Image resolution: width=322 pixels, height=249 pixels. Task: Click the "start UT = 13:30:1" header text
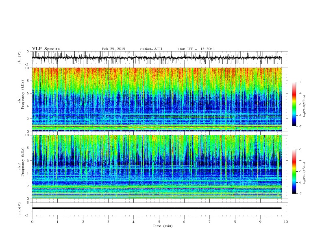196,49
